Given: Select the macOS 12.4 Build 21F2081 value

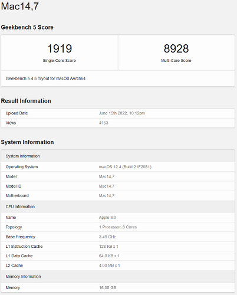Looking at the screenshot, I should (125, 167).
